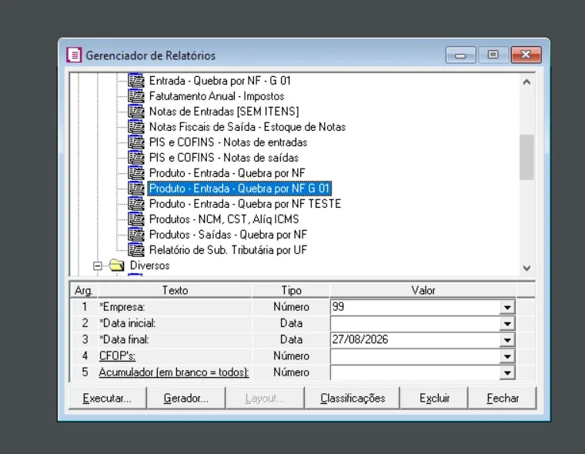This screenshot has height=454, width=585.
Task: Click report icon beside PIS e COFINS - Notas de entradas
Action: (136, 142)
